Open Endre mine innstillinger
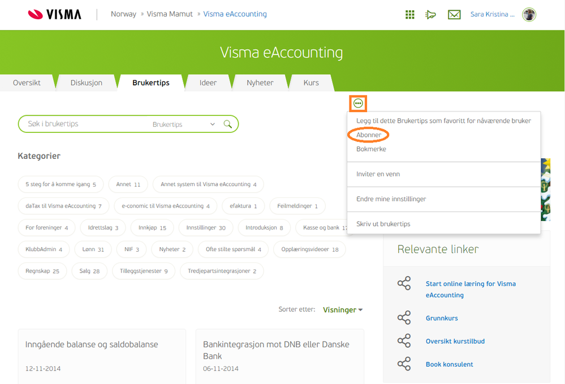 [x=391, y=199]
